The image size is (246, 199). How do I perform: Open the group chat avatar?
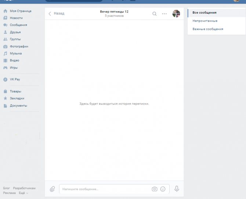176,14
